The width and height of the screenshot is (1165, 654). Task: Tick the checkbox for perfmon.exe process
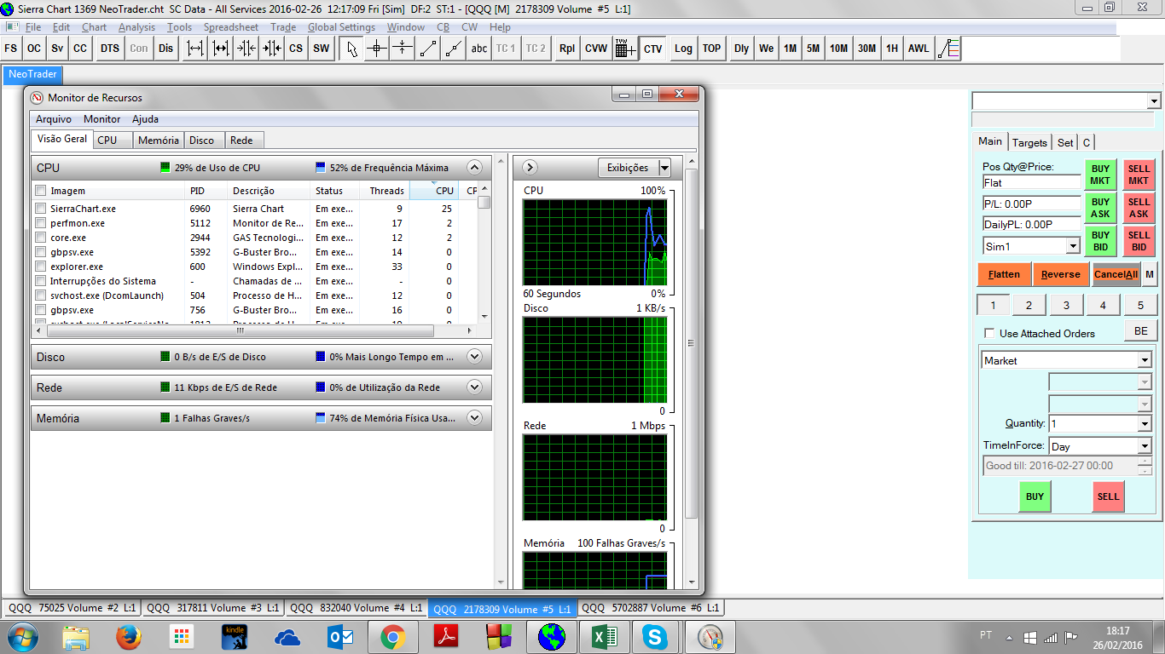click(40, 223)
